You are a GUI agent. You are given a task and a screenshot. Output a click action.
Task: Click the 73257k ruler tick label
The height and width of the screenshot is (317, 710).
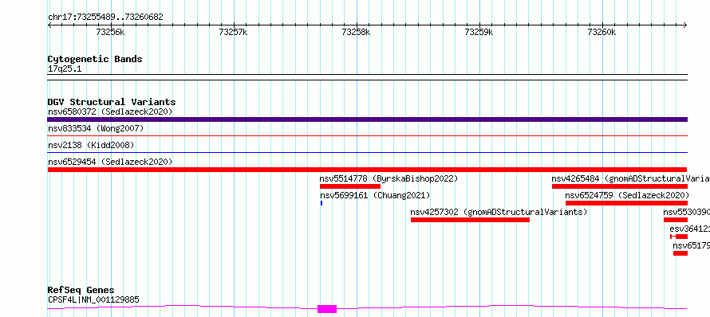click(x=233, y=32)
